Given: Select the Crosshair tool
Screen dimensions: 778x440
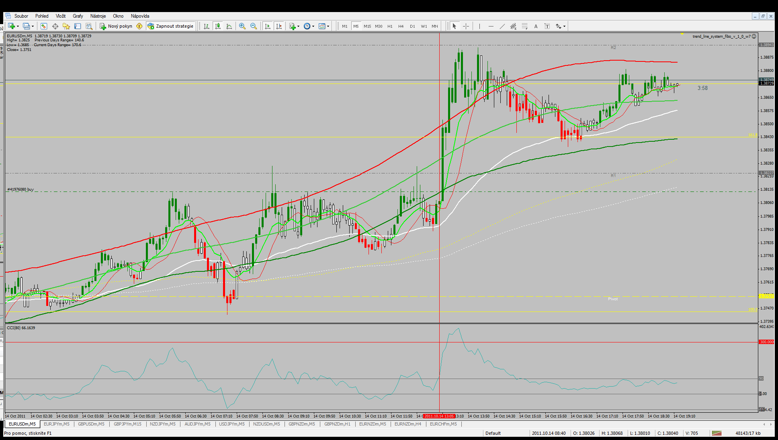Looking at the screenshot, I should point(466,26).
